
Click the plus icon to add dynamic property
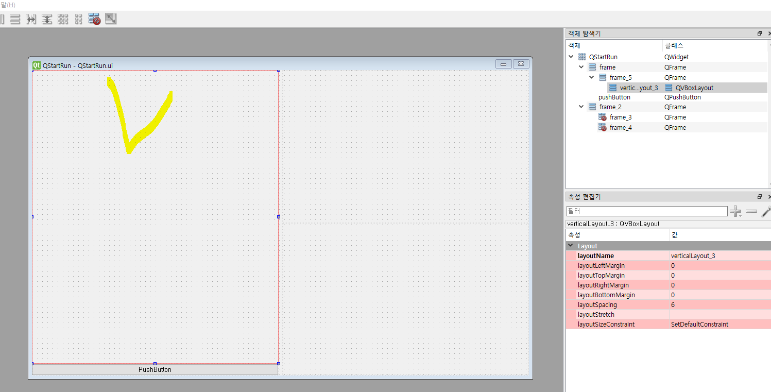(735, 211)
